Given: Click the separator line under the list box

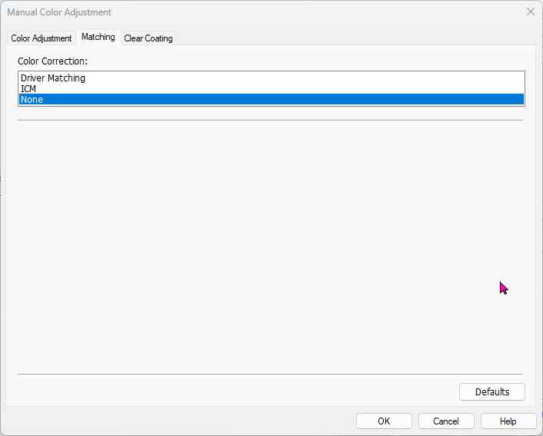Looking at the screenshot, I should click(269, 120).
